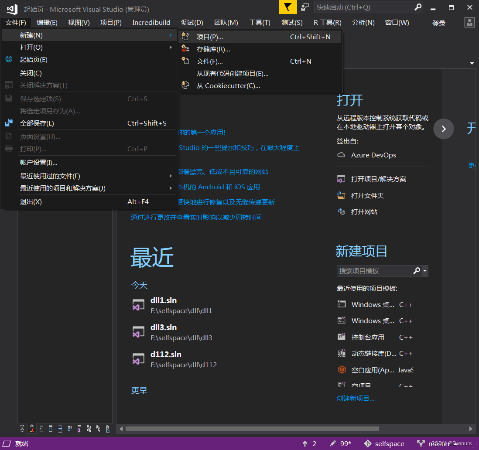Click the 创建新项目... link
479x450 pixels.
click(356, 399)
